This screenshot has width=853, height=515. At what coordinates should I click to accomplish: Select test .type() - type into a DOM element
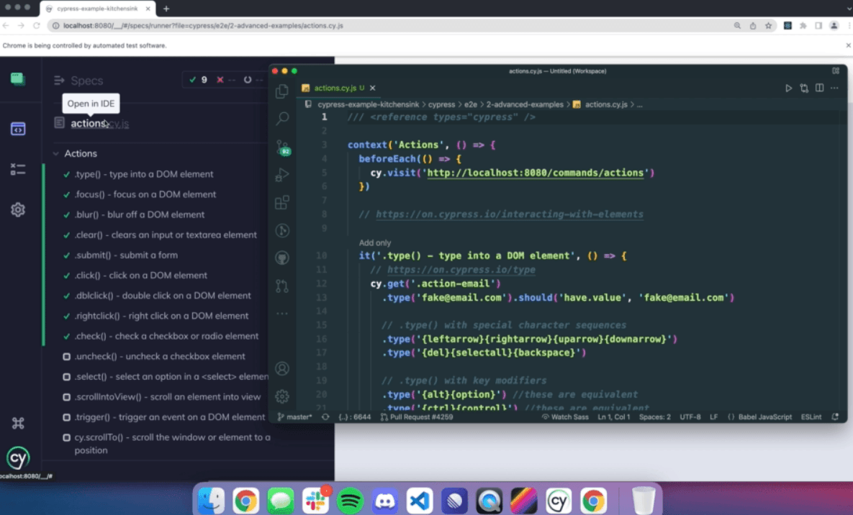coord(144,174)
